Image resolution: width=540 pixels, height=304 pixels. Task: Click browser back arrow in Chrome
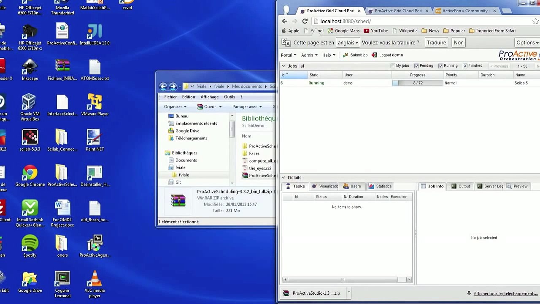click(x=285, y=21)
